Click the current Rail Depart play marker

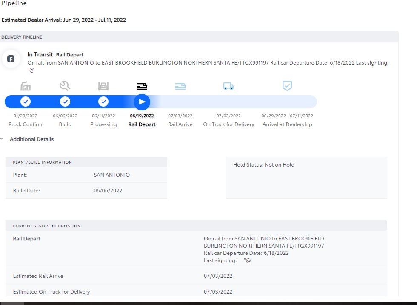pos(142,102)
